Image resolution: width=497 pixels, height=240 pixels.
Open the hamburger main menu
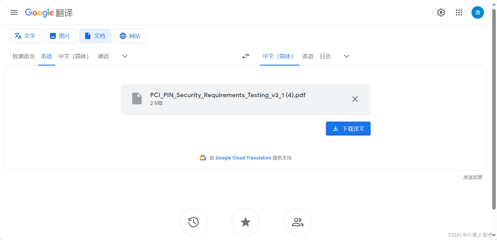(x=14, y=12)
